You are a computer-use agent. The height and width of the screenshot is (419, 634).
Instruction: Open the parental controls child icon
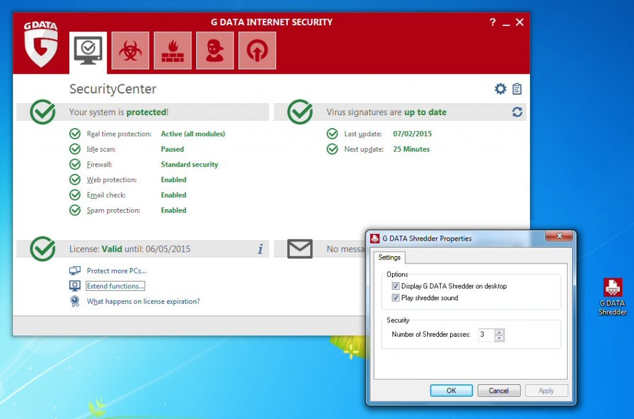click(215, 51)
